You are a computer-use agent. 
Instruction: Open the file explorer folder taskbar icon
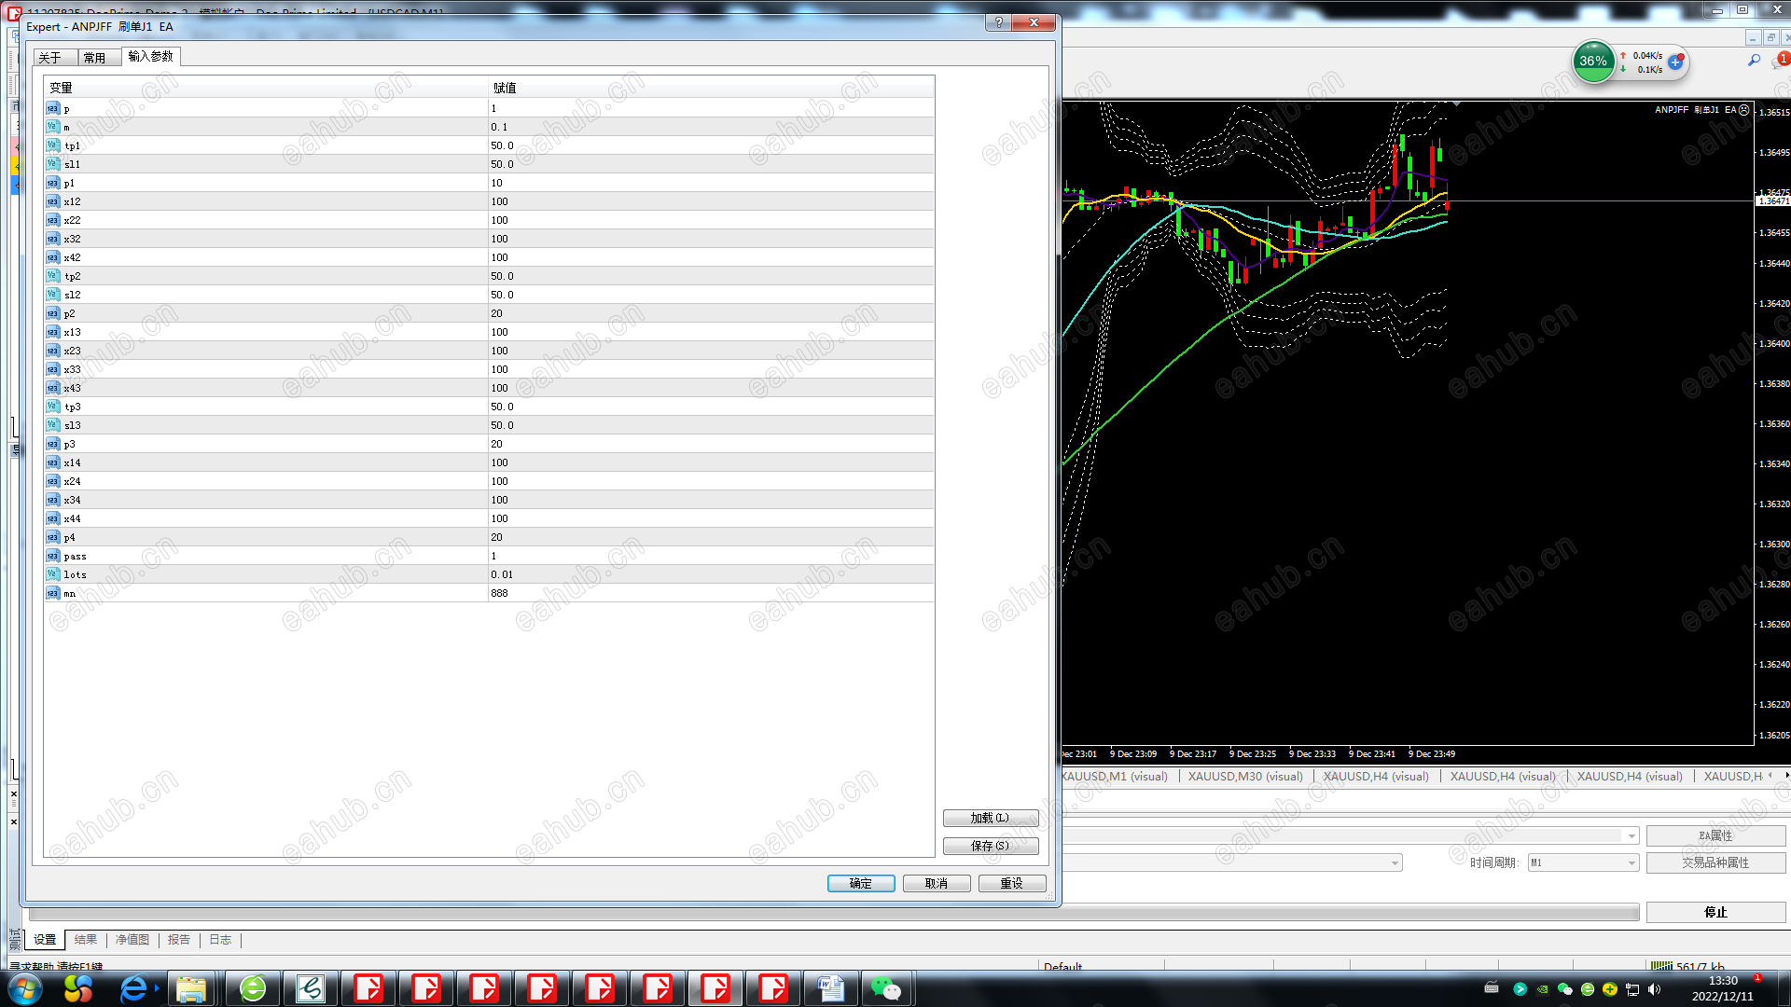pos(191,988)
